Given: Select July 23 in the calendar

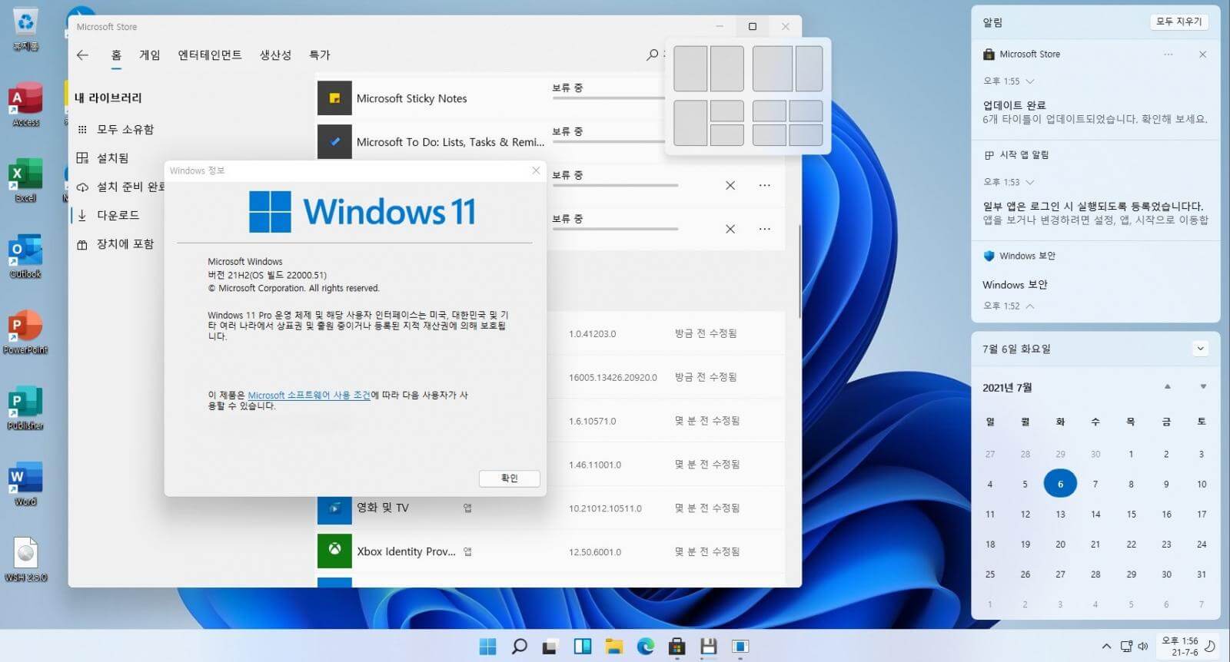Looking at the screenshot, I should (1166, 544).
